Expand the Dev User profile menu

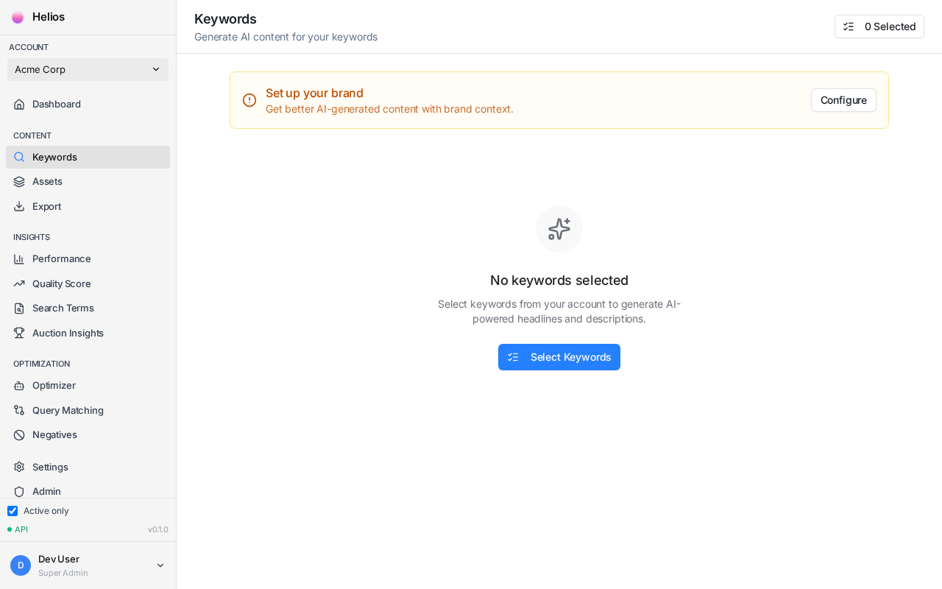tap(88, 565)
